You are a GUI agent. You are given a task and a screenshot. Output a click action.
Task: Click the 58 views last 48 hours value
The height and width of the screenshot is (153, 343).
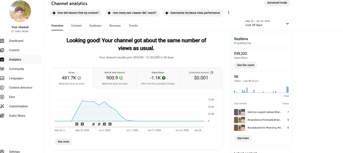coord(236,77)
